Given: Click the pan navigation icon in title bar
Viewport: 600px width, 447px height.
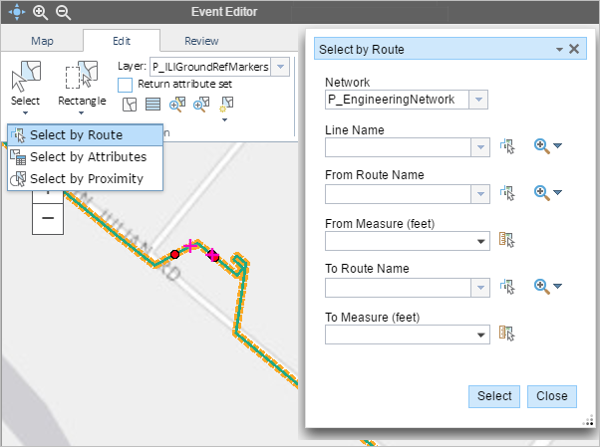Looking at the screenshot, I should coord(16,12).
